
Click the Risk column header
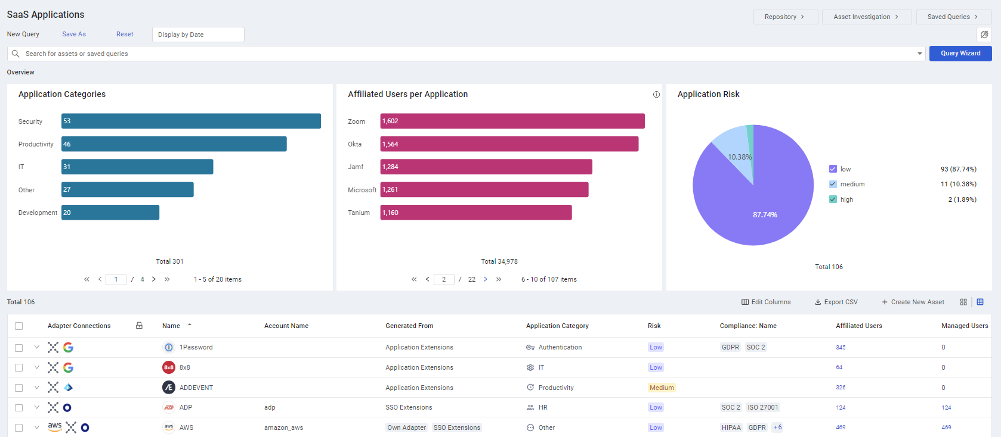tap(654, 326)
